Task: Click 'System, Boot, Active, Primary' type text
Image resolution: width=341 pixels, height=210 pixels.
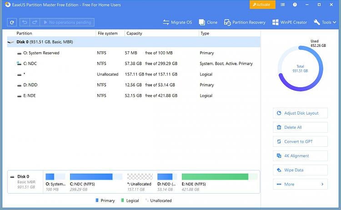Action: pos(226,64)
